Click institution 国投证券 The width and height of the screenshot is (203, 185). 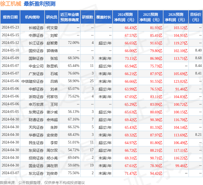(36, 51)
